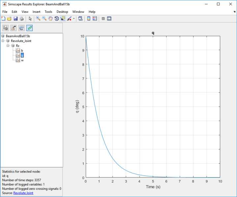Insert a colorbar using the toolbar icon
Image resolution: width=237 pixels, height=197 pixels.
click(89, 18)
